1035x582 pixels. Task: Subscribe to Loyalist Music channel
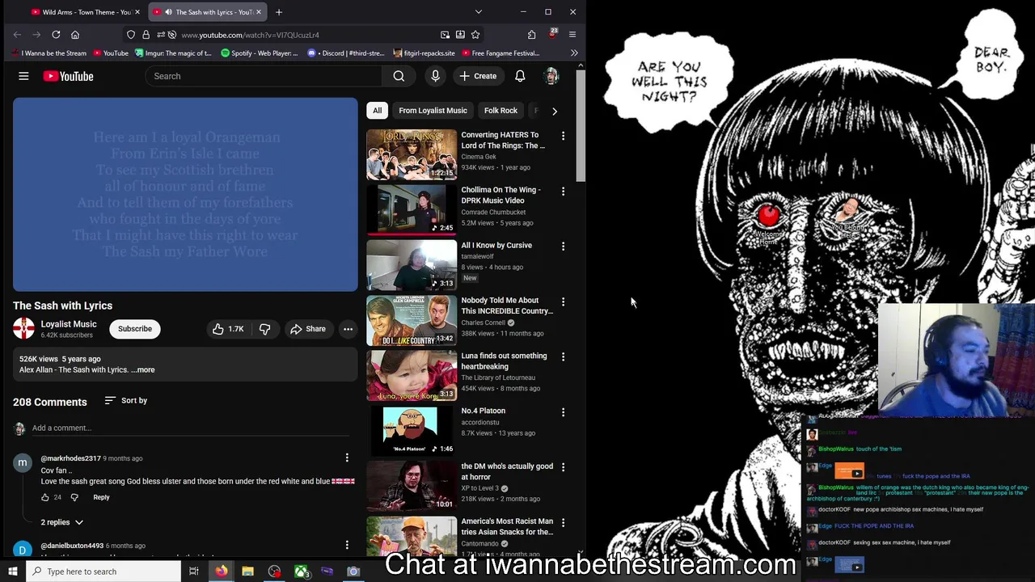[135, 329]
